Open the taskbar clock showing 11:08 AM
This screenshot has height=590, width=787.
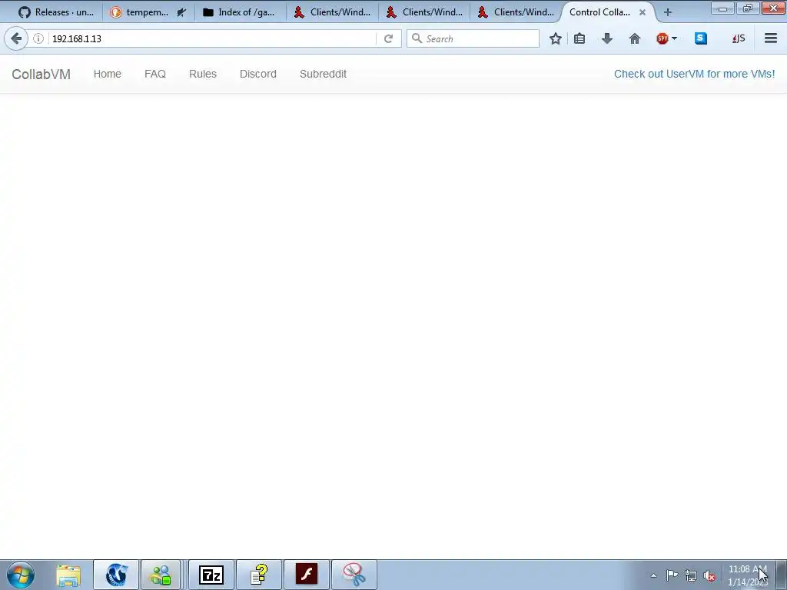(x=747, y=575)
